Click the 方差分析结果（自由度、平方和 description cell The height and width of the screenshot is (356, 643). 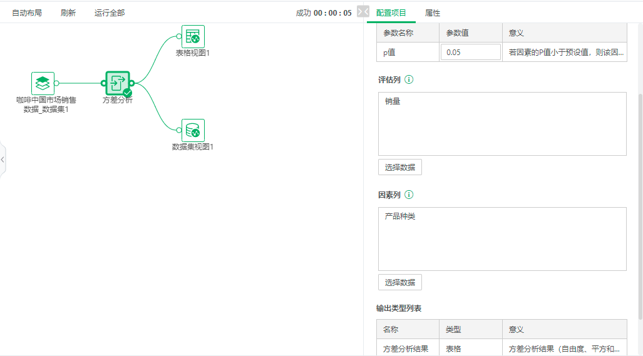[565, 348]
